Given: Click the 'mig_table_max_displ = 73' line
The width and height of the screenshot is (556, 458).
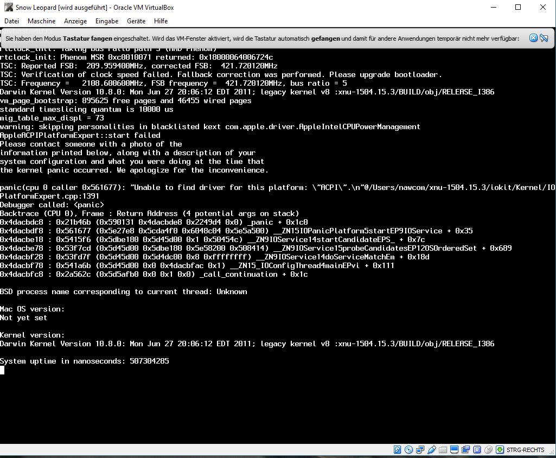Looking at the screenshot, I should click(x=52, y=118).
